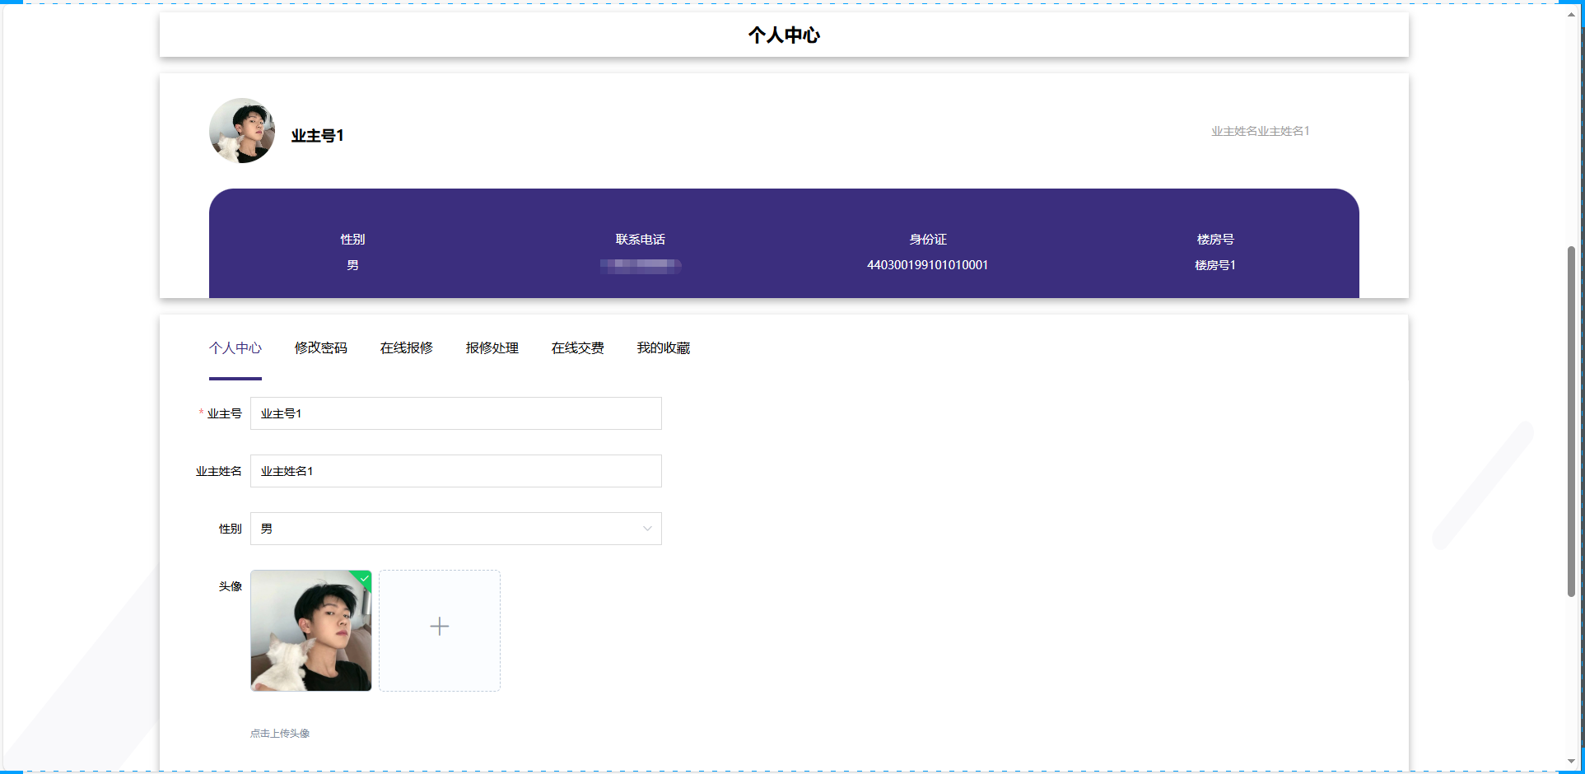Select the 报修处理 tab

tap(492, 348)
